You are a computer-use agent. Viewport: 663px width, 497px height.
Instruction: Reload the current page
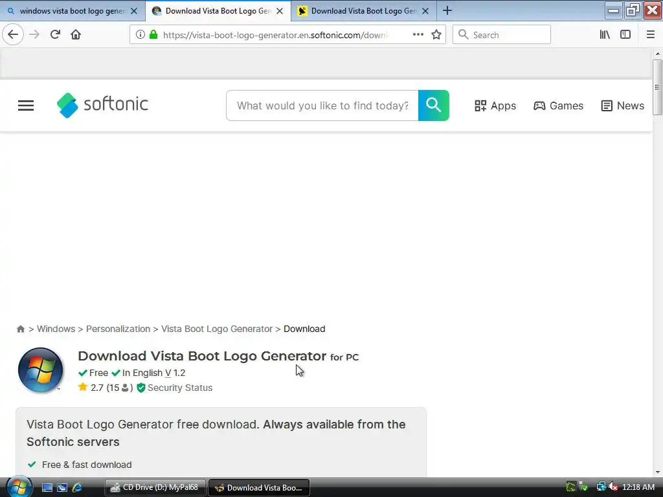tap(55, 35)
